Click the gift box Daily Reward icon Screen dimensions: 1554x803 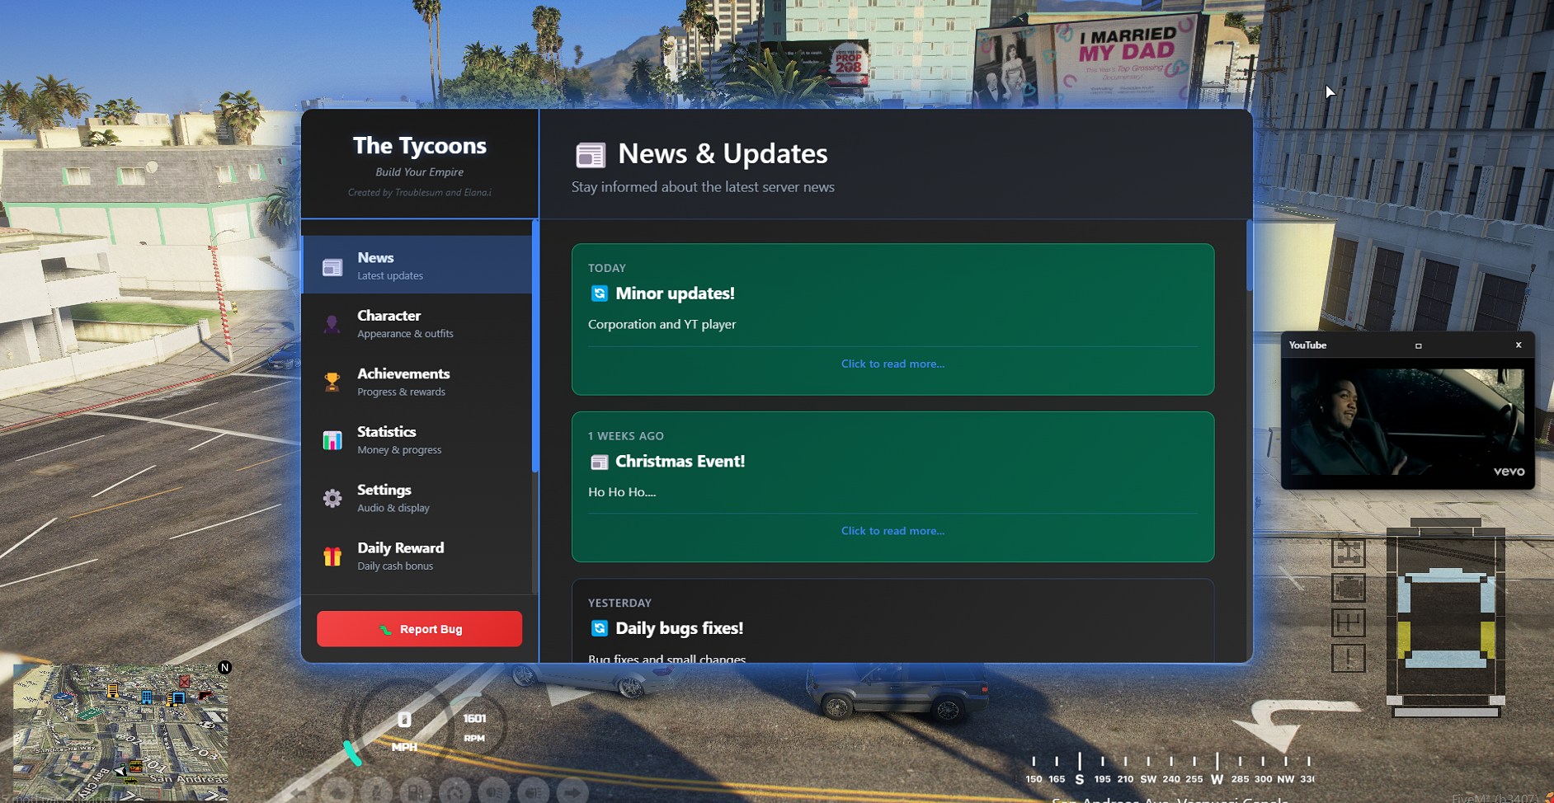(332, 556)
